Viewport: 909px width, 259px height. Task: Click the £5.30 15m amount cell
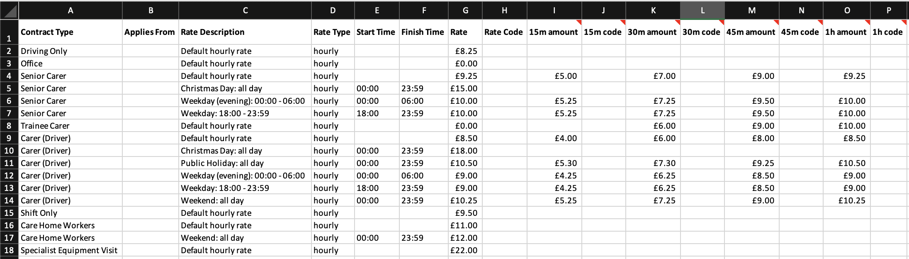pos(554,163)
